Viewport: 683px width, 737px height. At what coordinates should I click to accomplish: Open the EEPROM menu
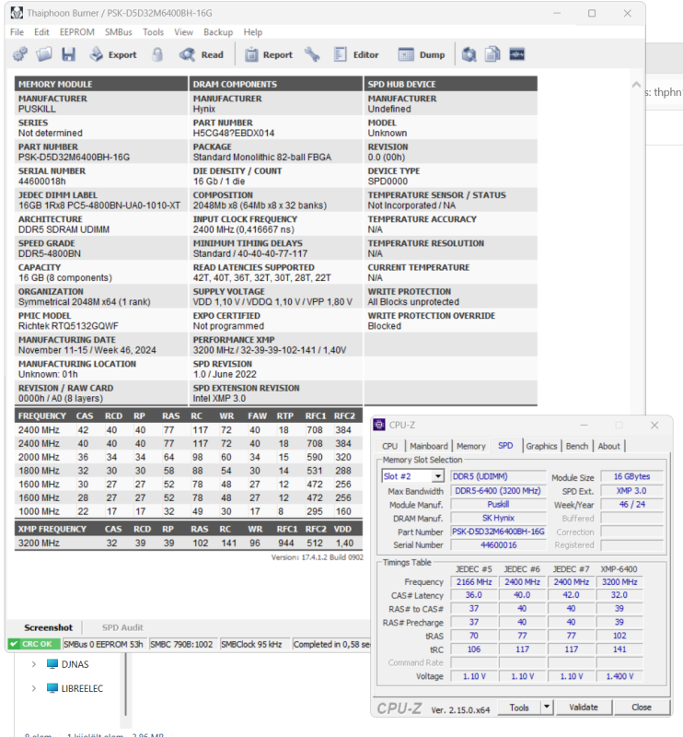point(77,32)
